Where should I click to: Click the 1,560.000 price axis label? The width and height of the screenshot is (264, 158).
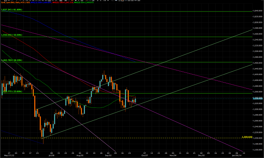(258, 34)
